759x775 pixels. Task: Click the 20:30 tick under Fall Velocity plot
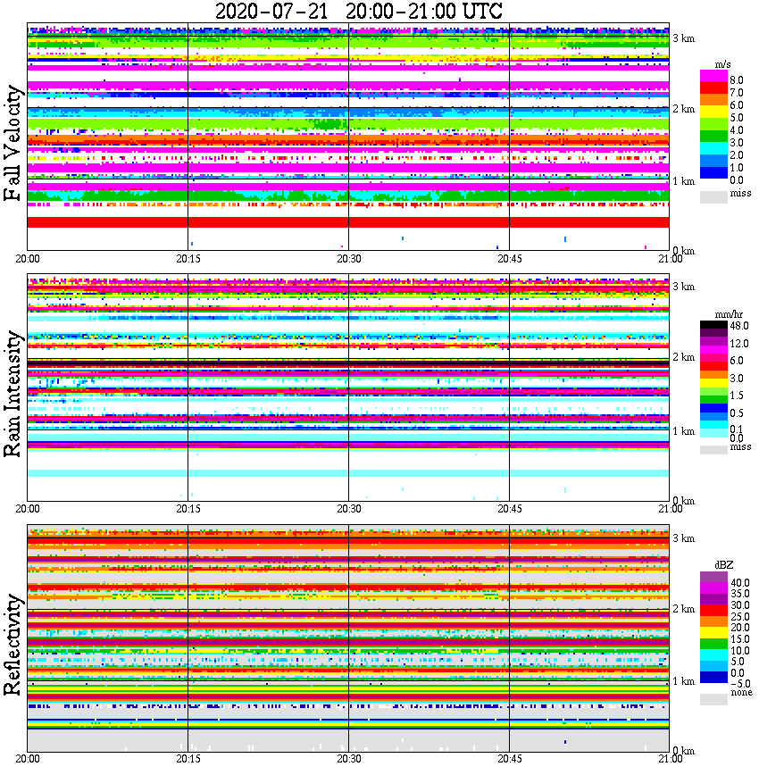click(x=349, y=259)
